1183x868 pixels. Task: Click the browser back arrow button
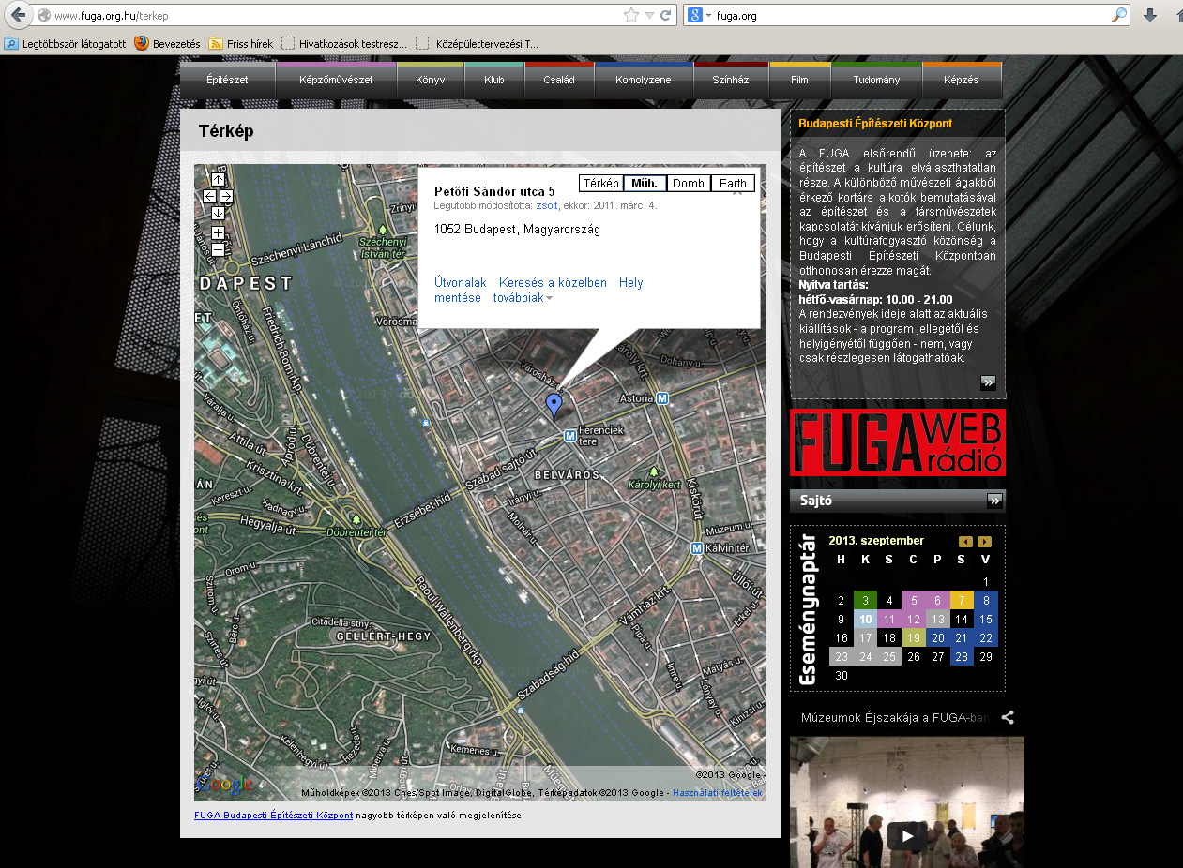pos(18,15)
